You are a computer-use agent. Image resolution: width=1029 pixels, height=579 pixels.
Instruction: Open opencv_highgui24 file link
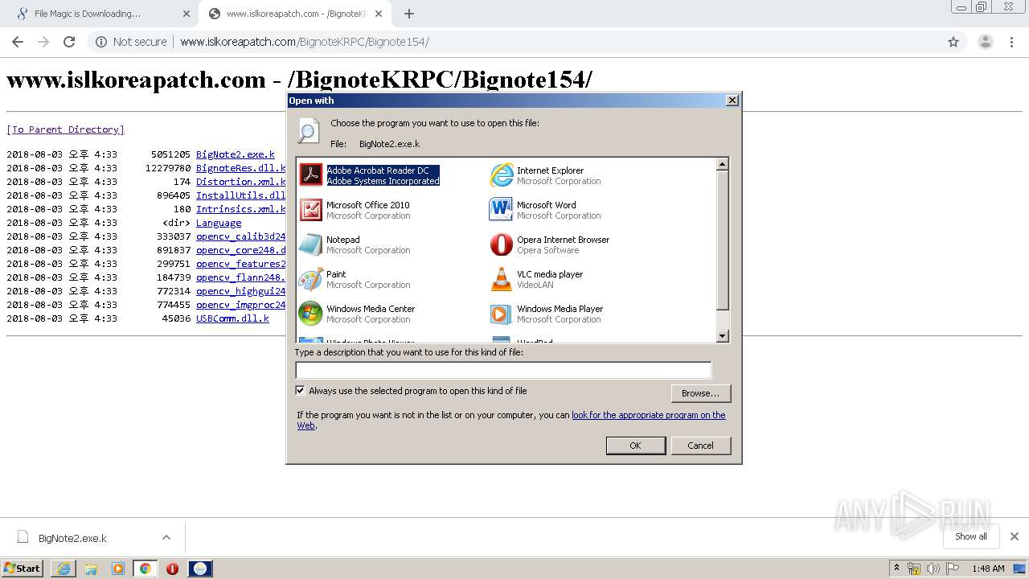tap(241, 291)
